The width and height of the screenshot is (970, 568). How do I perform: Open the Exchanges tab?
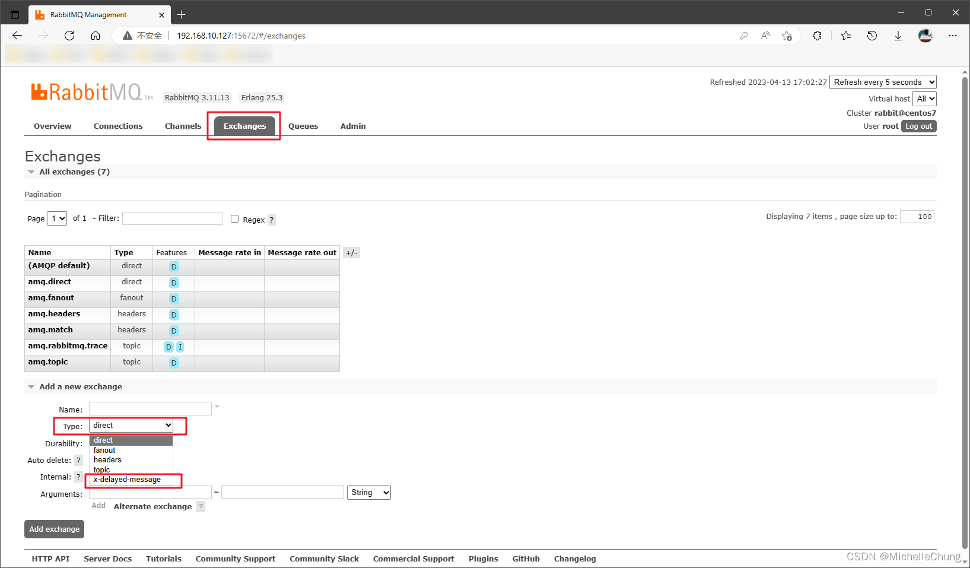pyautogui.click(x=244, y=126)
